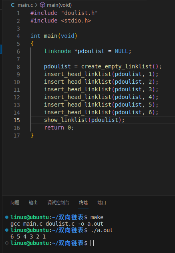Select the 终端 panel tab

click(x=83, y=203)
